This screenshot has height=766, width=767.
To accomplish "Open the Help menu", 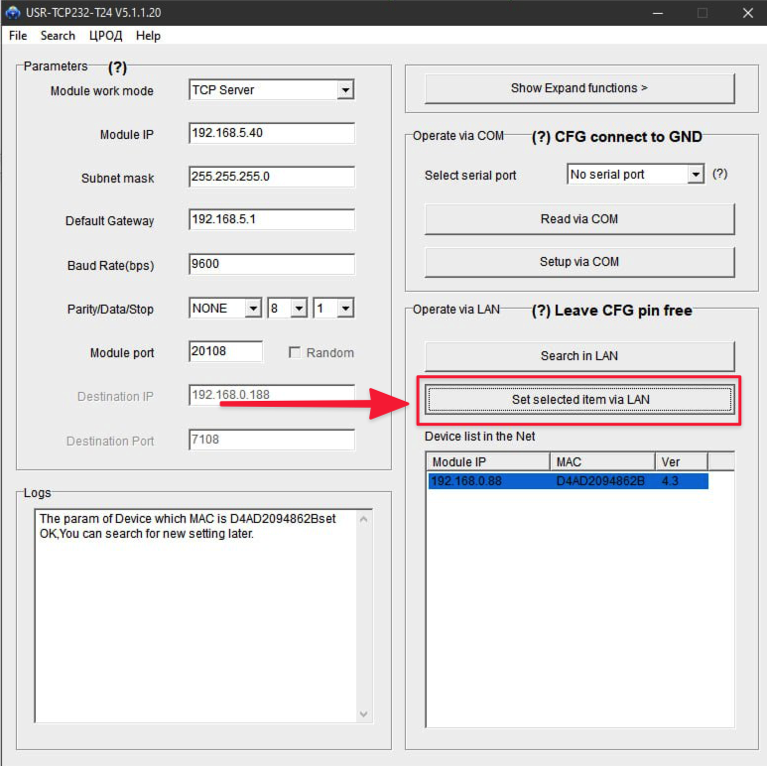I will pyautogui.click(x=148, y=36).
